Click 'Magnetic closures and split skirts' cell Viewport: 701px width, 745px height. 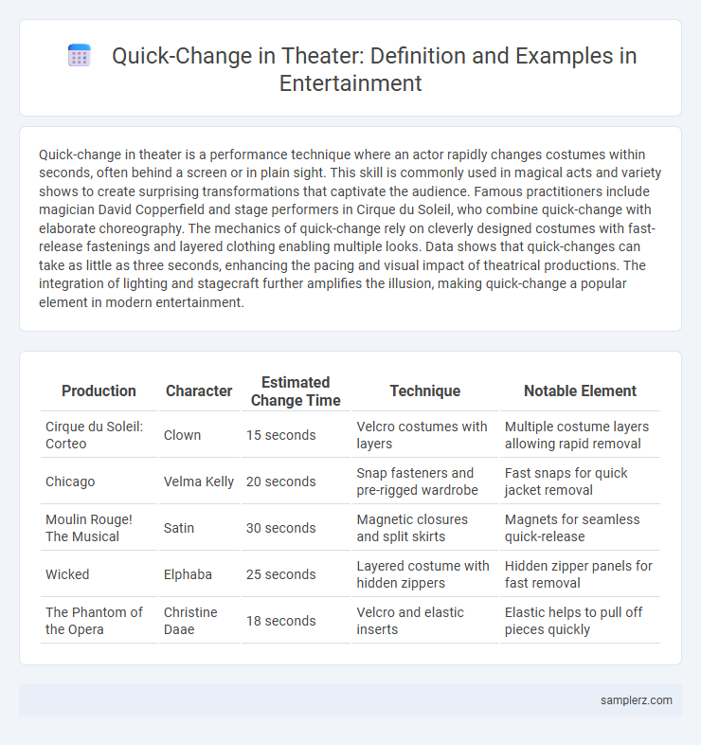tap(425, 528)
